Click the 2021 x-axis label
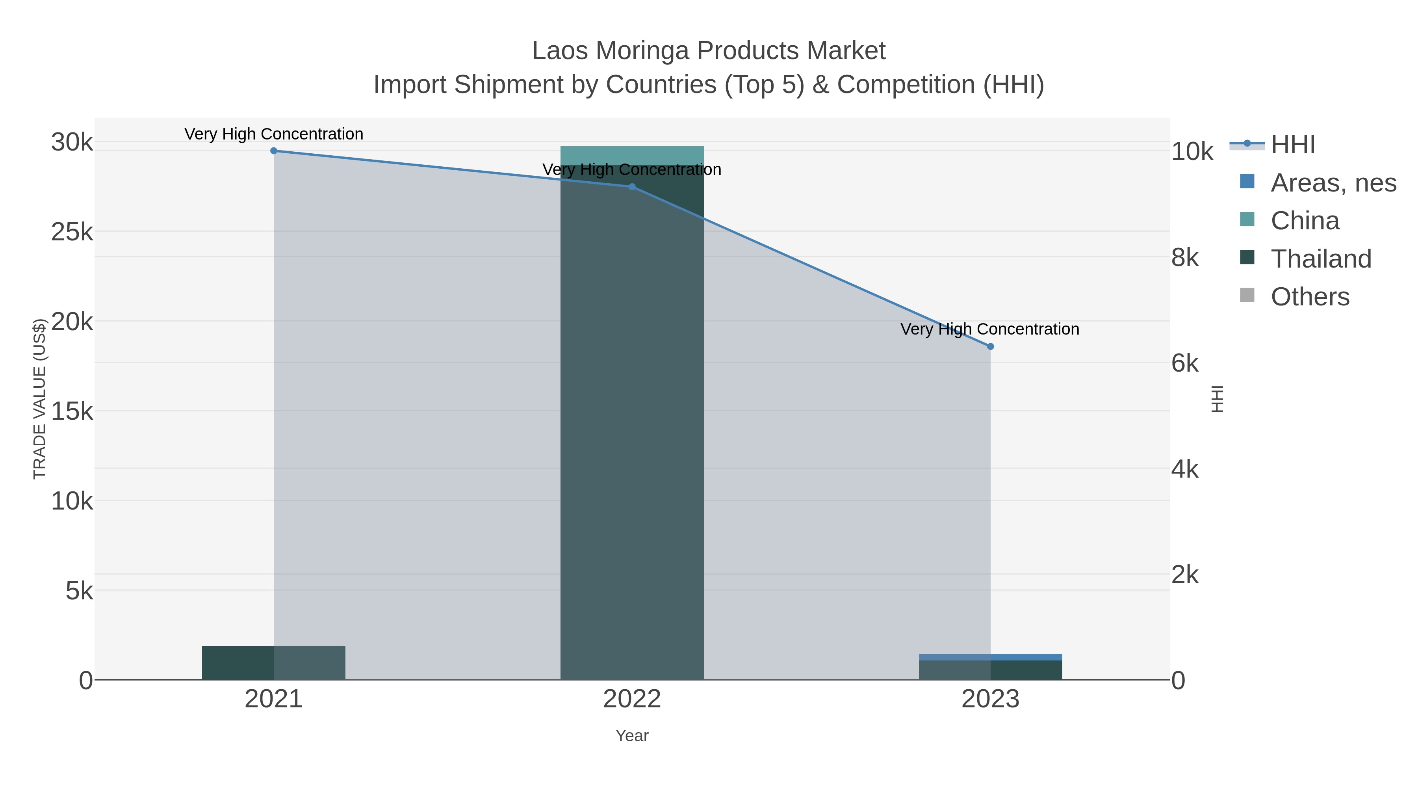 point(274,699)
